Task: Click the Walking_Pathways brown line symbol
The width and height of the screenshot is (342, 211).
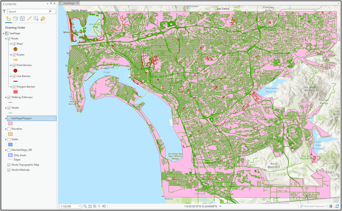Action: point(10,102)
